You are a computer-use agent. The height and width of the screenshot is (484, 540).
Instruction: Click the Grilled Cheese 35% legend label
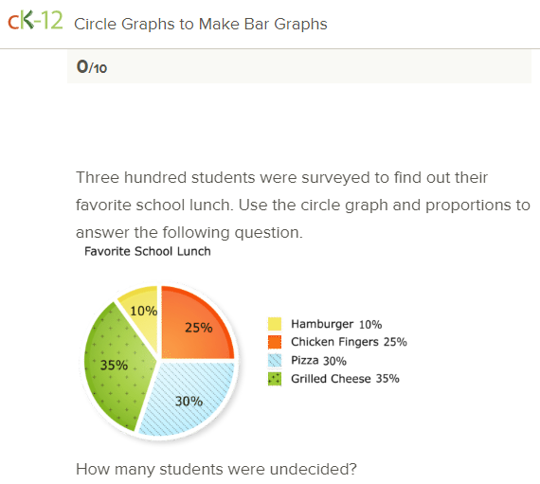345,379
